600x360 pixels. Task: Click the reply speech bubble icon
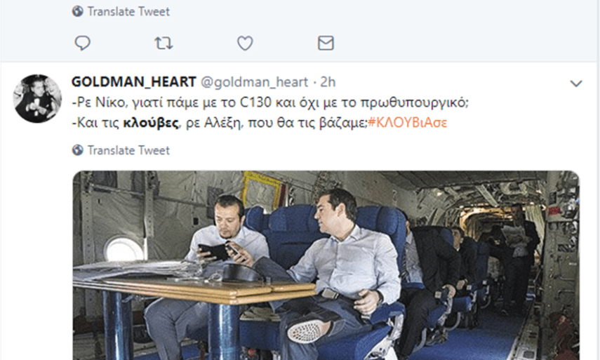pyautogui.click(x=82, y=43)
